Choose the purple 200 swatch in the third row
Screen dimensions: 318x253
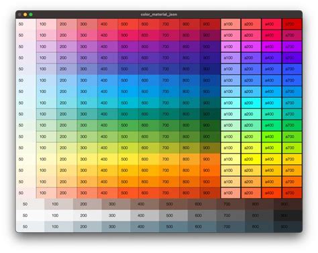(x=67, y=47)
